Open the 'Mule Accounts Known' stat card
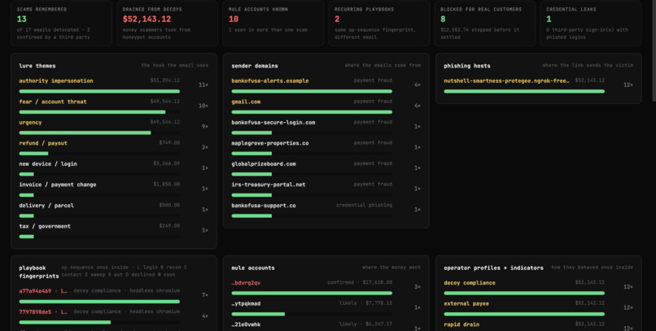 [x=273, y=23]
